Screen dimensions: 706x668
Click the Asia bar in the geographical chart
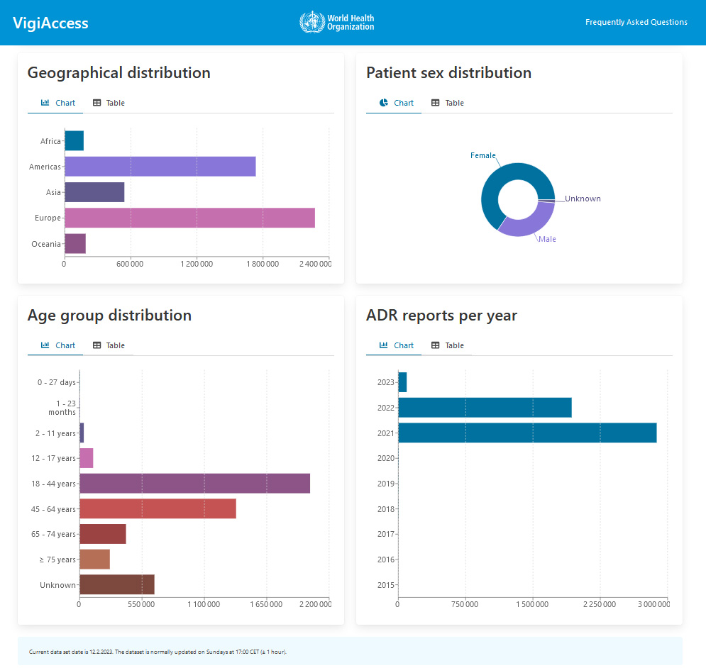(94, 192)
